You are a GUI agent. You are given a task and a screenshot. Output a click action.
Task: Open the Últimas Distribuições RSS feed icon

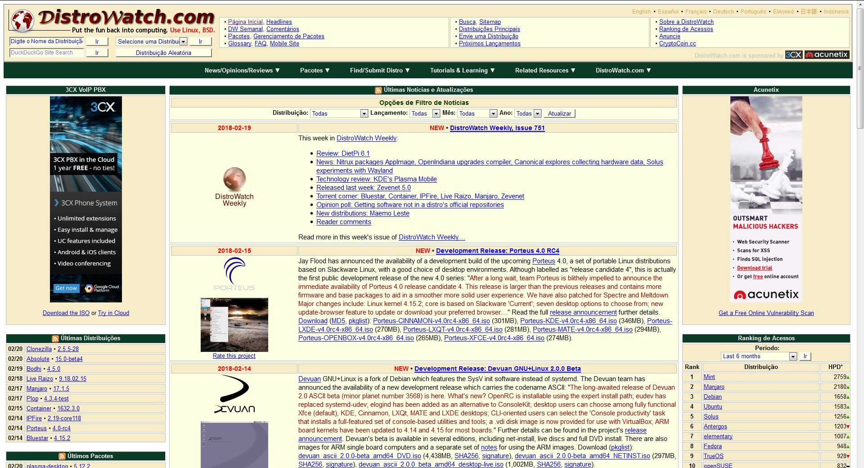[x=55, y=339]
